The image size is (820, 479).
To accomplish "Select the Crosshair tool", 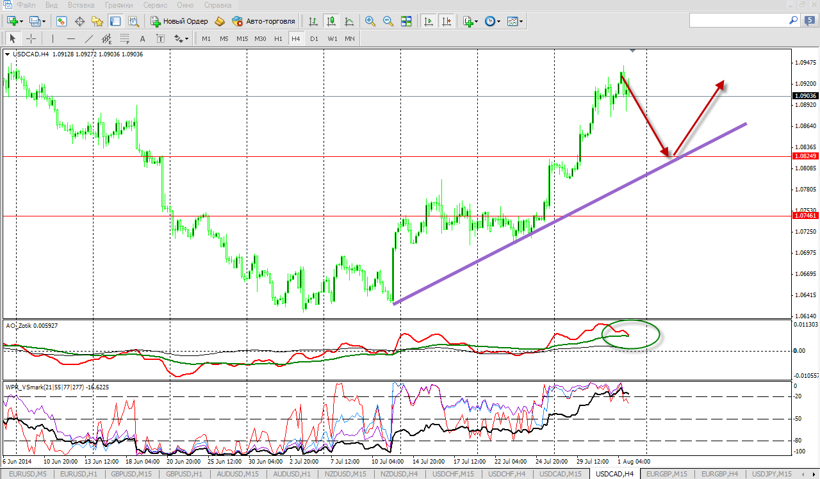I will [31, 38].
